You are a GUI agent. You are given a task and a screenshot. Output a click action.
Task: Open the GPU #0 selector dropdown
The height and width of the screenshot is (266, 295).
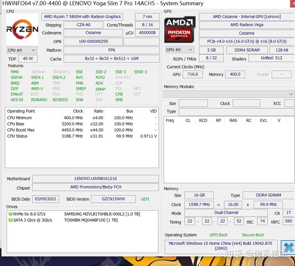[180, 50]
